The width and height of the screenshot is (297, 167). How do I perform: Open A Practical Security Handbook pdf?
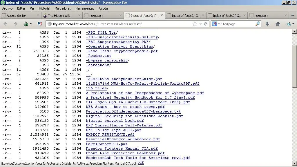click(x=140, y=97)
